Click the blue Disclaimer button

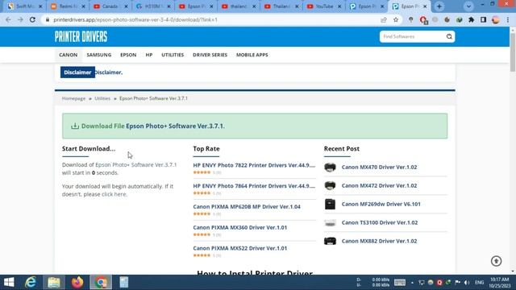tap(77, 72)
